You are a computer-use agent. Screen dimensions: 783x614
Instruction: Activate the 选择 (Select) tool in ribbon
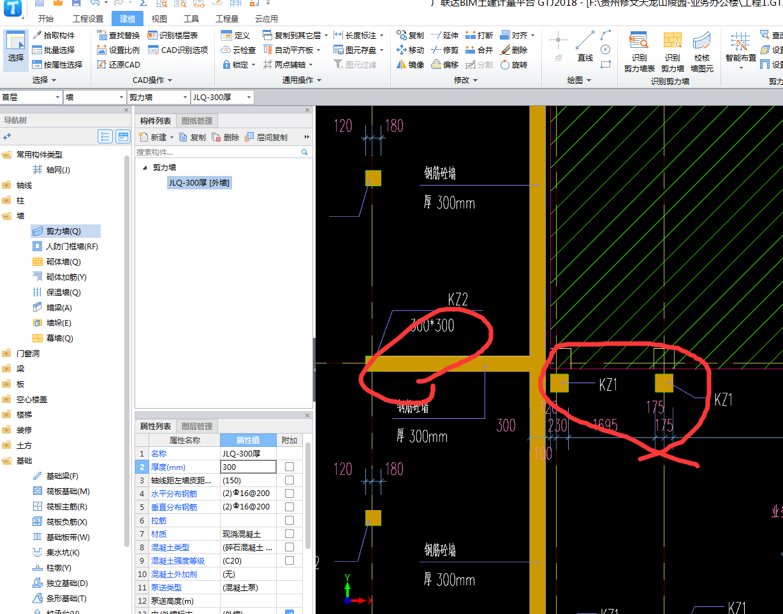pyautogui.click(x=16, y=50)
